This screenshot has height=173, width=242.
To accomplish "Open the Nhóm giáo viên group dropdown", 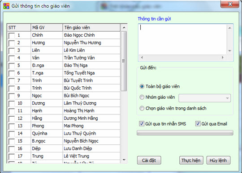I will coord(205,98).
